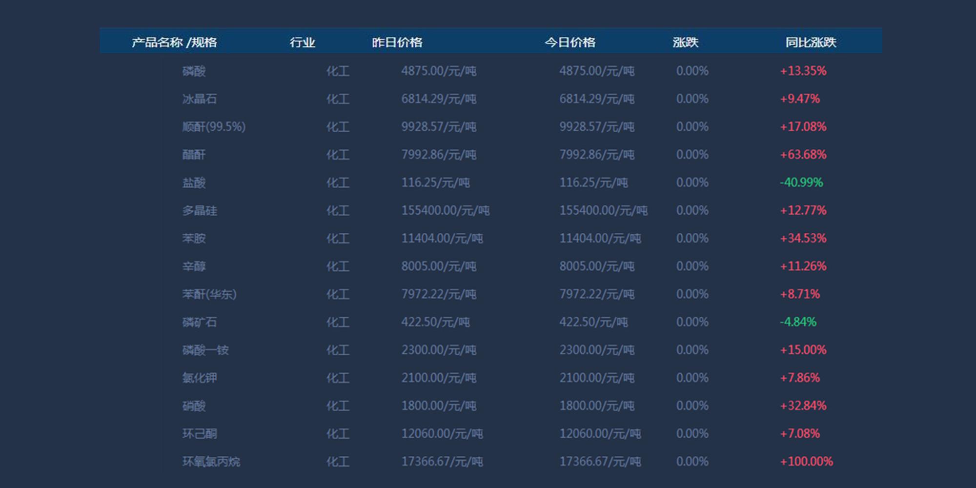This screenshot has width=976, height=488.
Task: Open the 顺酐(99.5%) product entry
Action: tap(213, 127)
